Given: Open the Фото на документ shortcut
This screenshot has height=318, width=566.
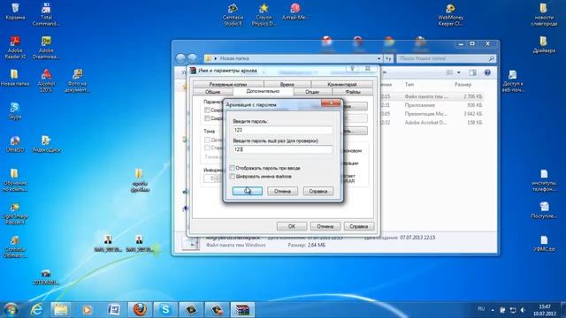Looking at the screenshot, I should (x=77, y=80).
